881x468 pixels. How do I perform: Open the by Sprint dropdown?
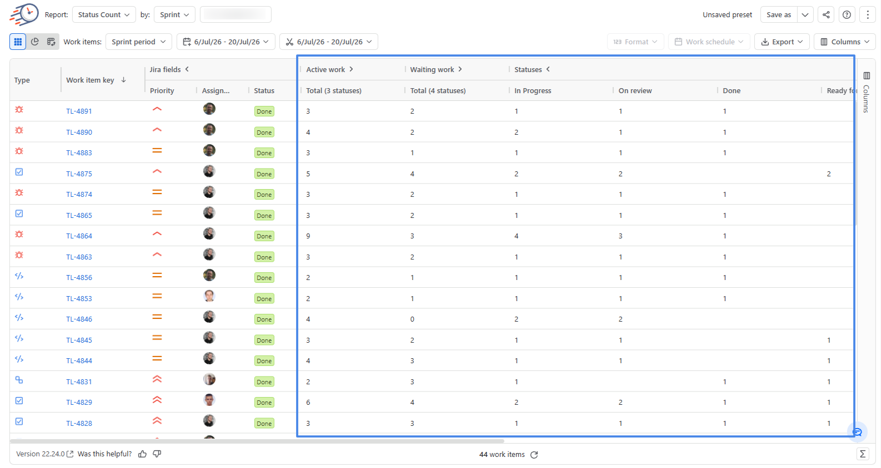(x=174, y=15)
